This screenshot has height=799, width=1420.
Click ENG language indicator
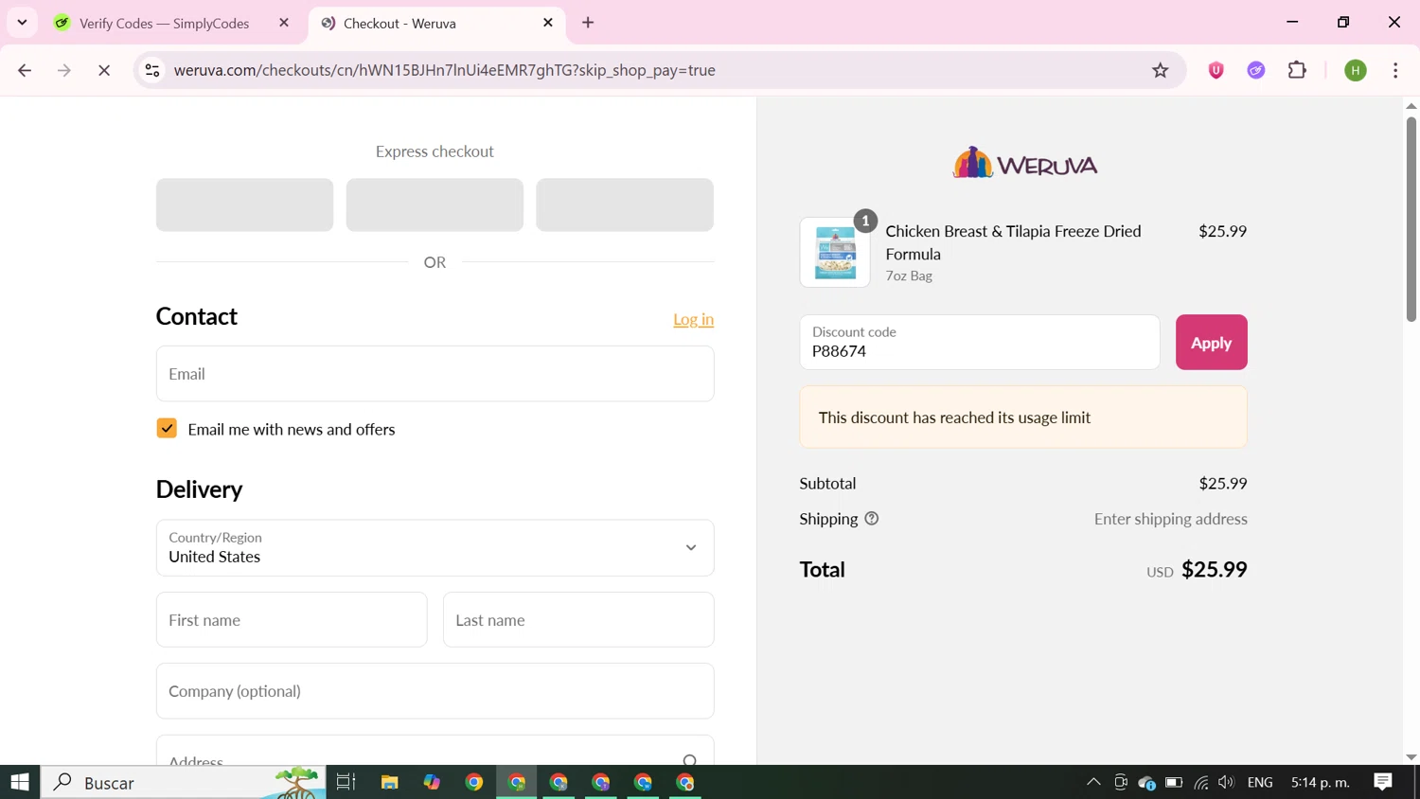tap(1260, 782)
